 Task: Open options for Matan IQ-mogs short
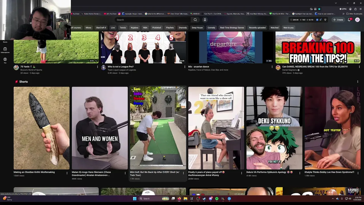click(125, 173)
